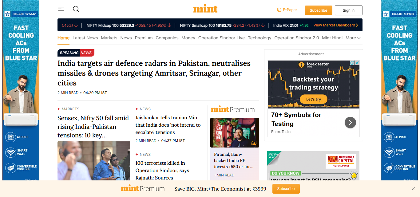Click the AdChoices info icon on forex ad

(353, 63)
